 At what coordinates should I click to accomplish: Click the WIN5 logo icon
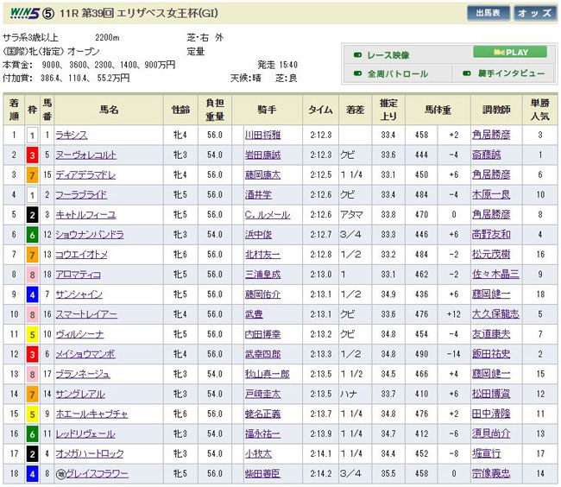[x=23, y=14]
